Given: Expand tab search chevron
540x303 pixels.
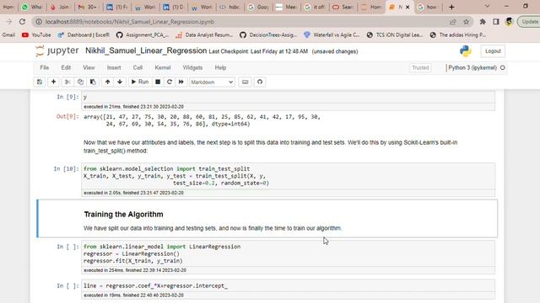Looking at the screenshot, I should coord(487,6).
